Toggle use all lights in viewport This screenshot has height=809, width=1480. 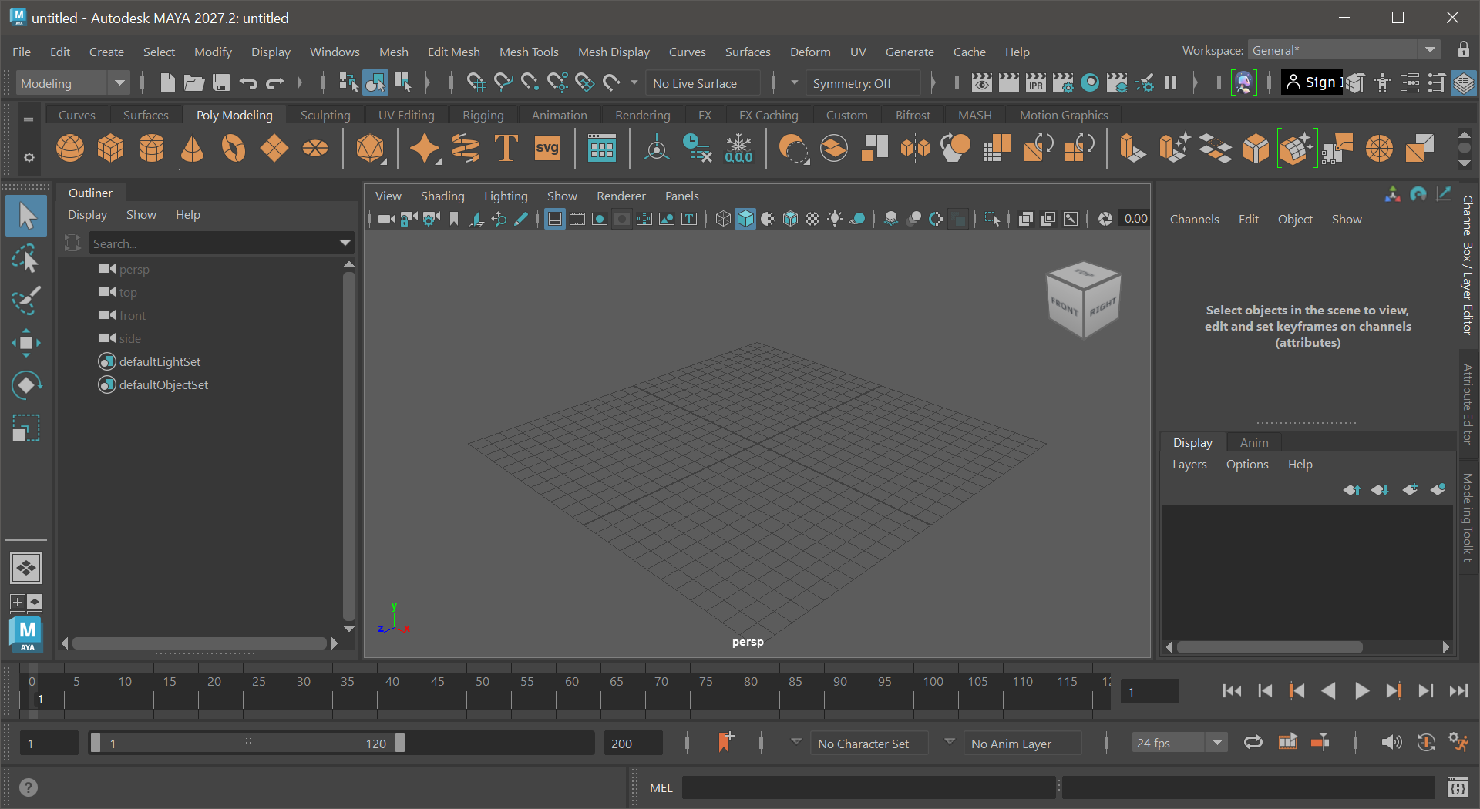click(835, 219)
